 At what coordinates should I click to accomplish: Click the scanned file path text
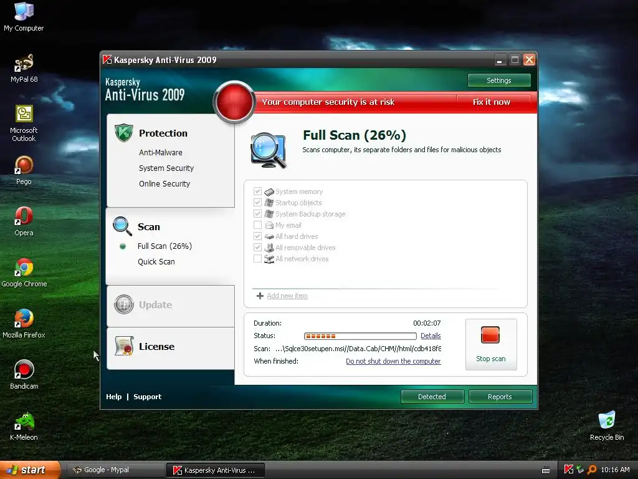point(358,349)
